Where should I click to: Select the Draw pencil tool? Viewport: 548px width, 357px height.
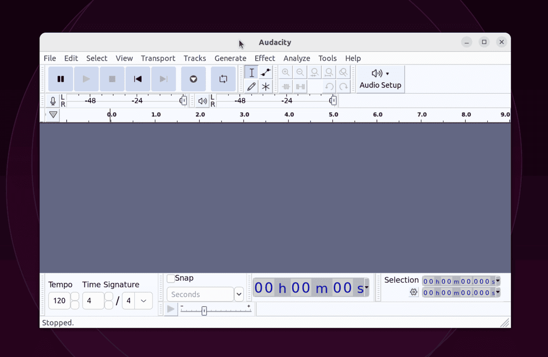tap(252, 86)
